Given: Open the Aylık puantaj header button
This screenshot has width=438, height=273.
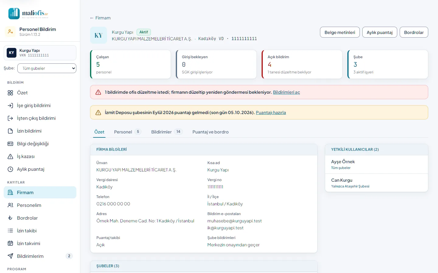Looking at the screenshot, I should pos(380,32).
